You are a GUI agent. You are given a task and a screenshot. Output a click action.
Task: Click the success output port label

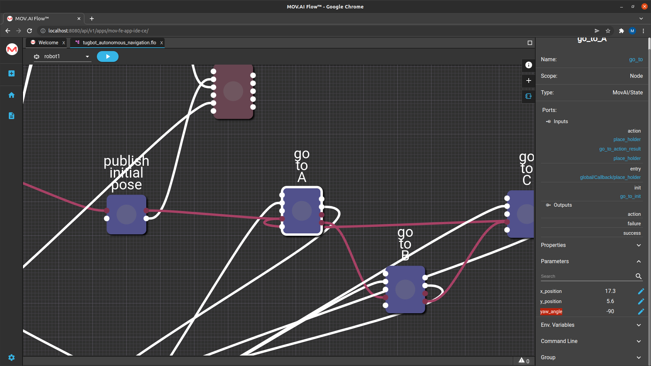(x=632, y=233)
